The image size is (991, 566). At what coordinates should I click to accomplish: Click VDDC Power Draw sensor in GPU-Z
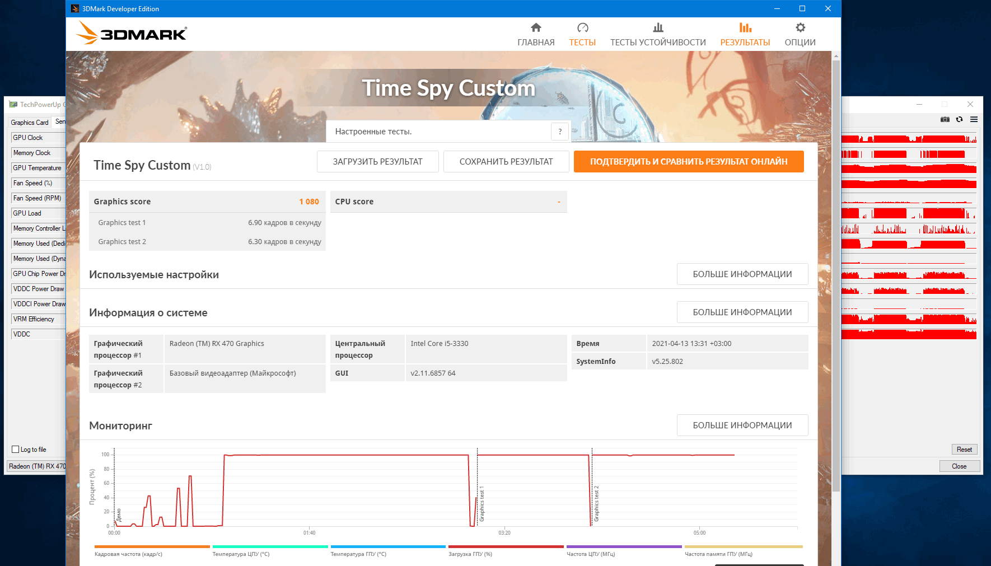[38, 289]
